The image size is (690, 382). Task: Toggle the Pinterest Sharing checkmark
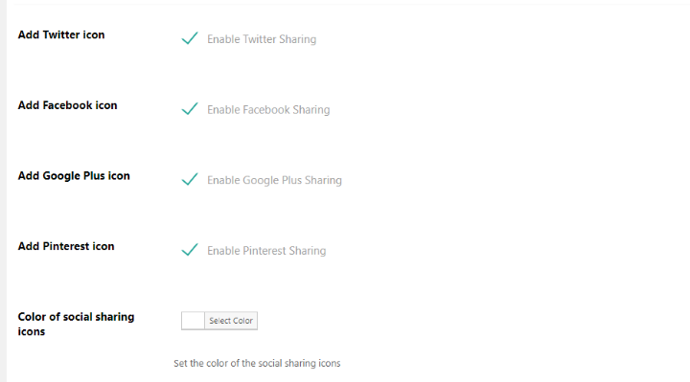point(190,250)
